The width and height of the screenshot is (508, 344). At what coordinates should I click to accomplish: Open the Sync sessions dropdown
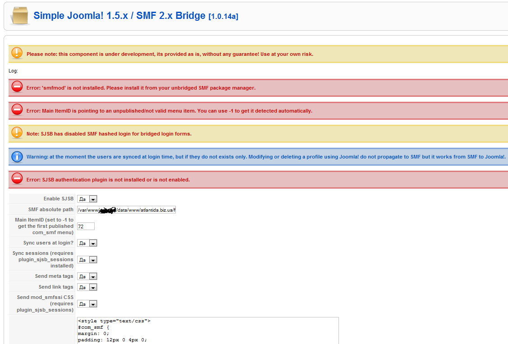coord(87,260)
